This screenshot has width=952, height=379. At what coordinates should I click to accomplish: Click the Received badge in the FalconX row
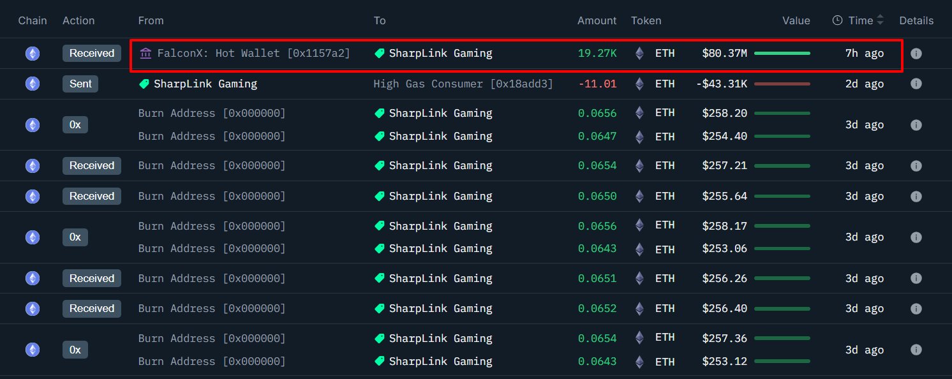[92, 54]
